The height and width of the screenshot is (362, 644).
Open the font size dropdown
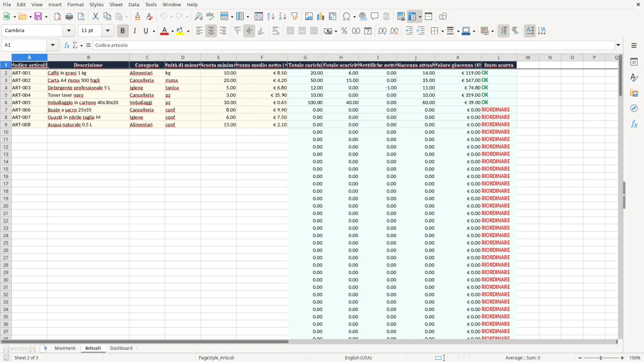point(107,31)
